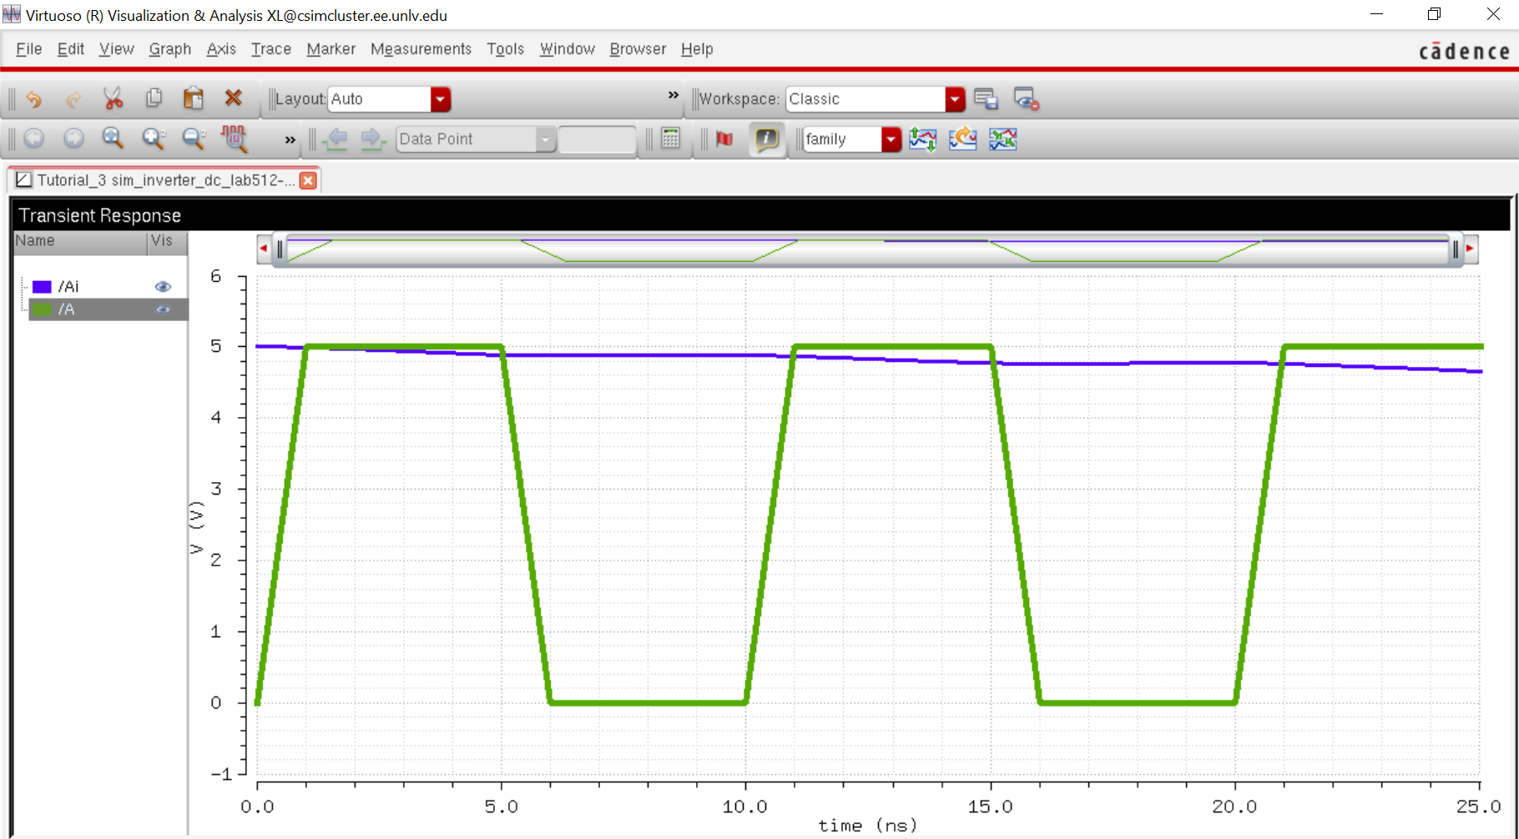Click the Paste clipboard icon

pyautogui.click(x=194, y=98)
